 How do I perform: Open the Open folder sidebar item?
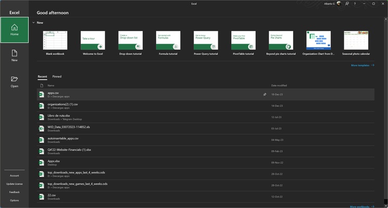pyautogui.click(x=15, y=82)
